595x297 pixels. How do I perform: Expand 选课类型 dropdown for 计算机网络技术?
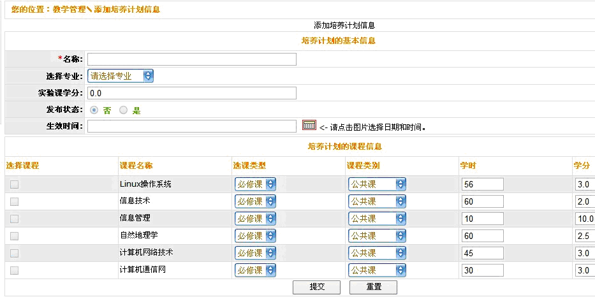click(255, 253)
